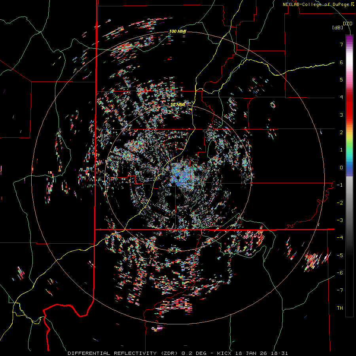Viewport: 356px width, 356px height.
Task: Click the 6 value on the scale
Action: [341, 62]
